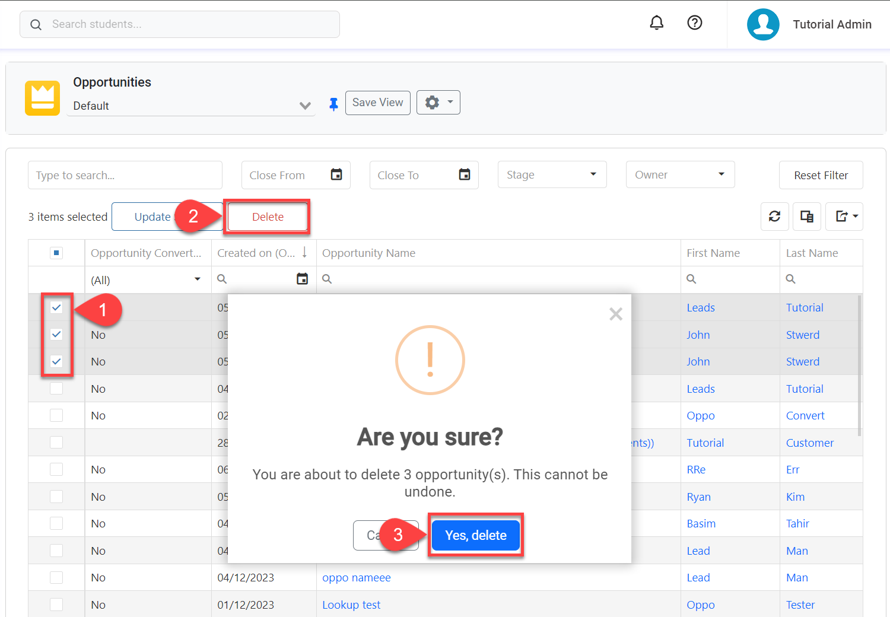Open the Convert last name link

tap(805, 415)
